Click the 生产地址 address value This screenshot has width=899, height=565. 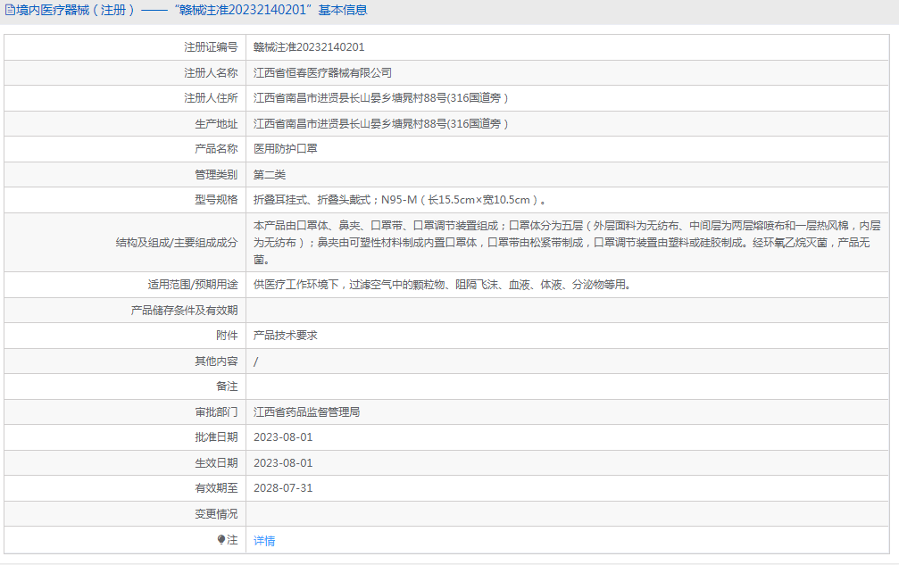click(381, 124)
